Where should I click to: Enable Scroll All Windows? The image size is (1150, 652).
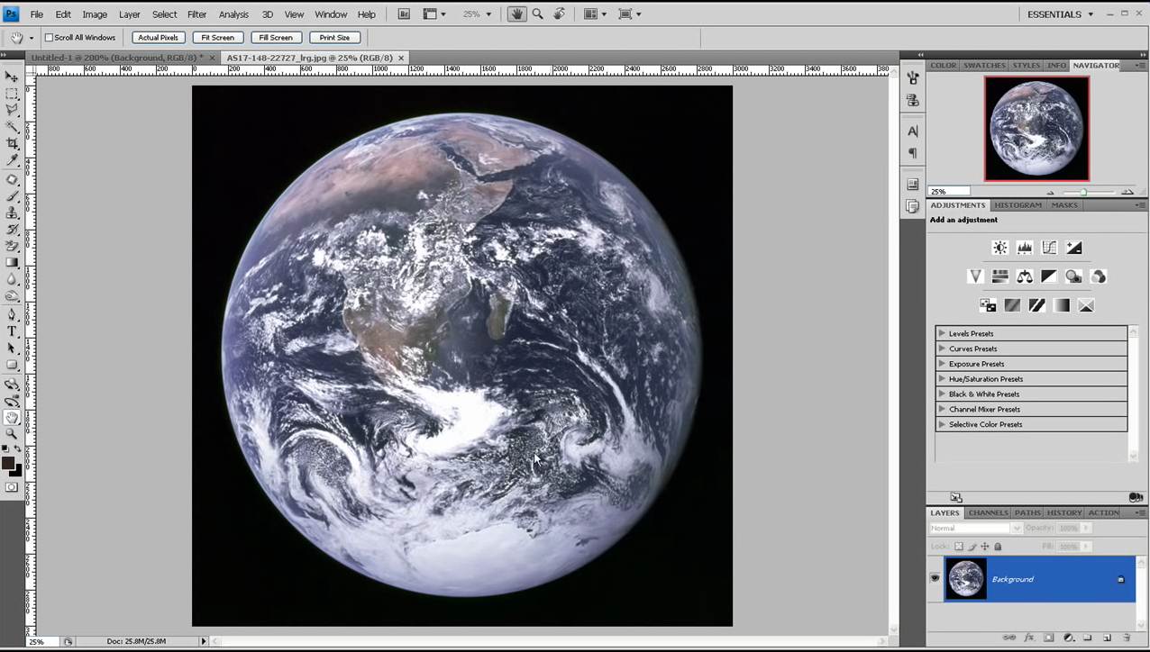click(49, 37)
